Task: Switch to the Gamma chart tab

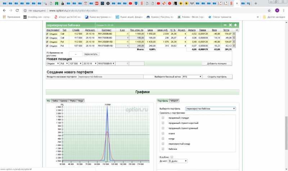Action: pyautogui.click(x=63, y=101)
